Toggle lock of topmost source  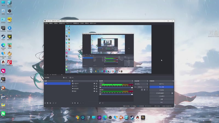tap(97, 84)
